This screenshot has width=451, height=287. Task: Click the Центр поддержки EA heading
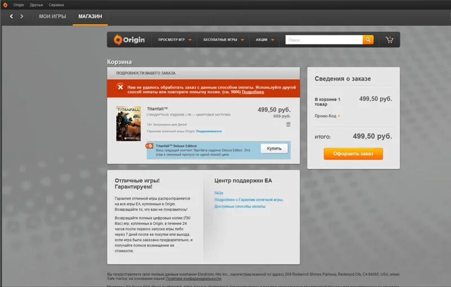pyautogui.click(x=243, y=181)
